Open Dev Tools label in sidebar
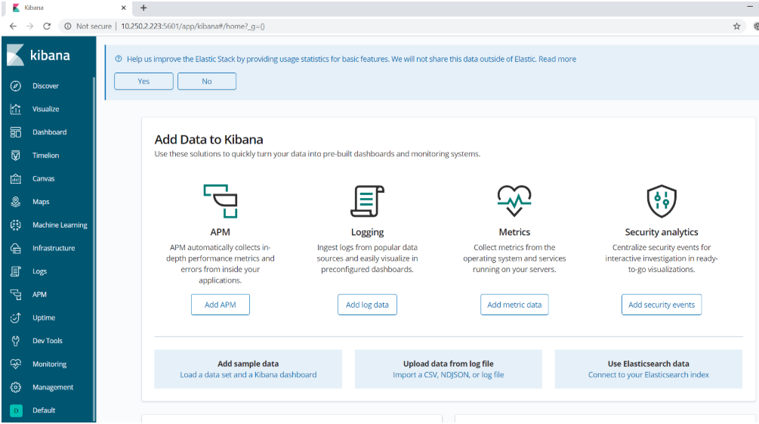The width and height of the screenshot is (759, 424). (x=48, y=341)
